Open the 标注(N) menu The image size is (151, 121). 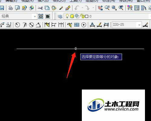click(x=108, y=1)
